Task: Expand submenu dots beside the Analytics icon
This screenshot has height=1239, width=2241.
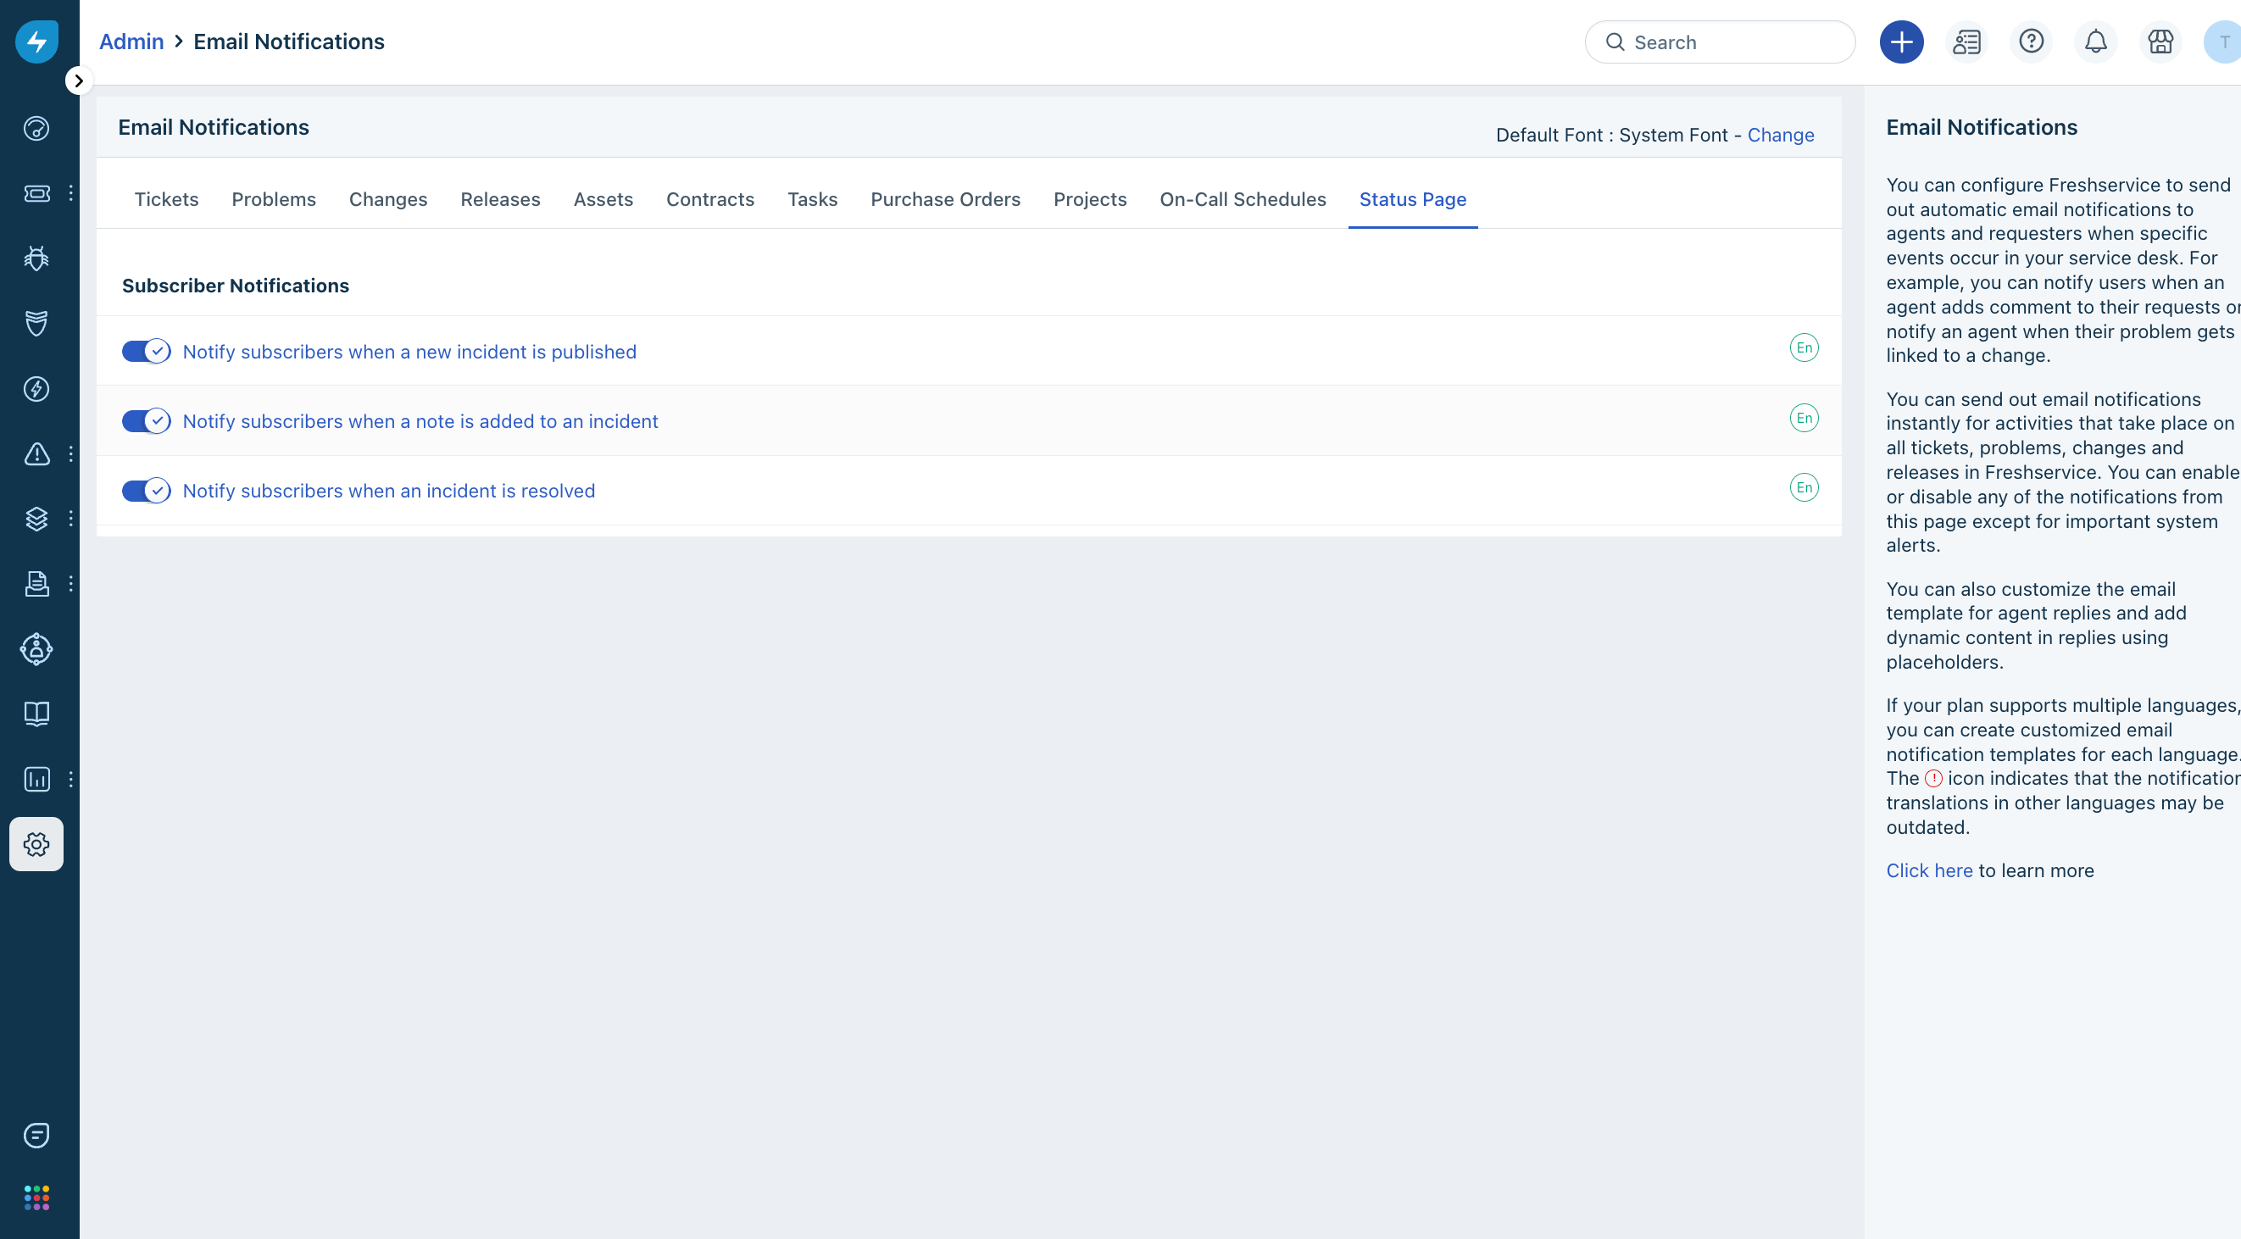Action: point(70,779)
